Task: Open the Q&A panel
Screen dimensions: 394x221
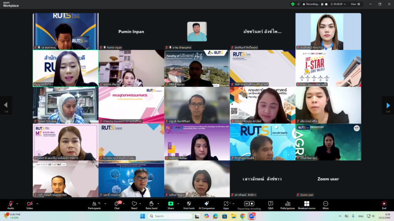Action: click(x=270, y=204)
